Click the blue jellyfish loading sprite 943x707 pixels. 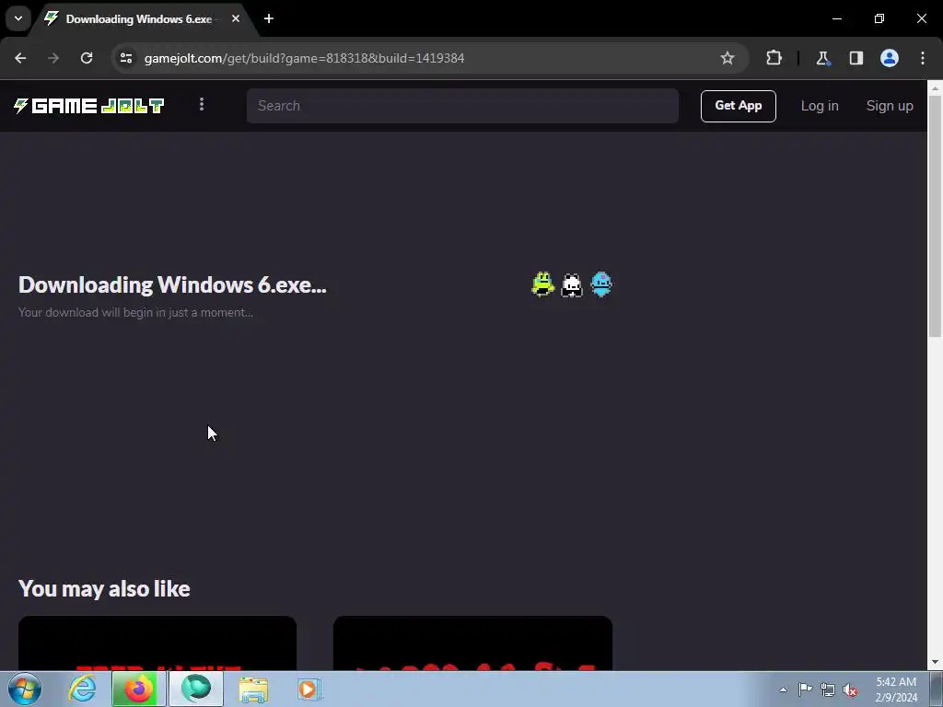point(601,284)
